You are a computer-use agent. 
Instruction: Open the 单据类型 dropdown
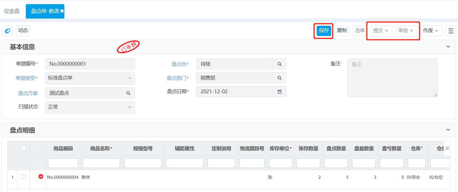(x=90, y=78)
